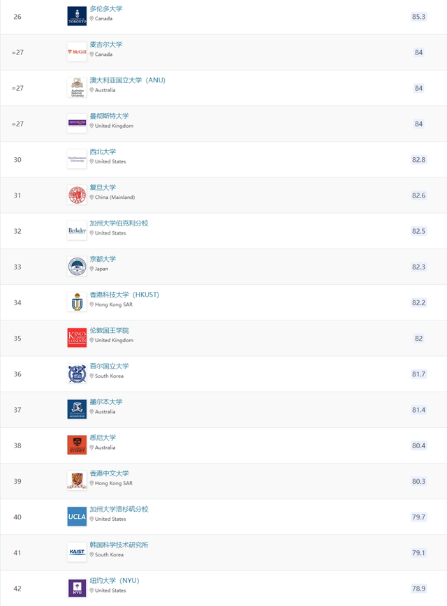The height and width of the screenshot is (606, 447).
Task: Open the 西北大学 link
Action: click(x=103, y=152)
